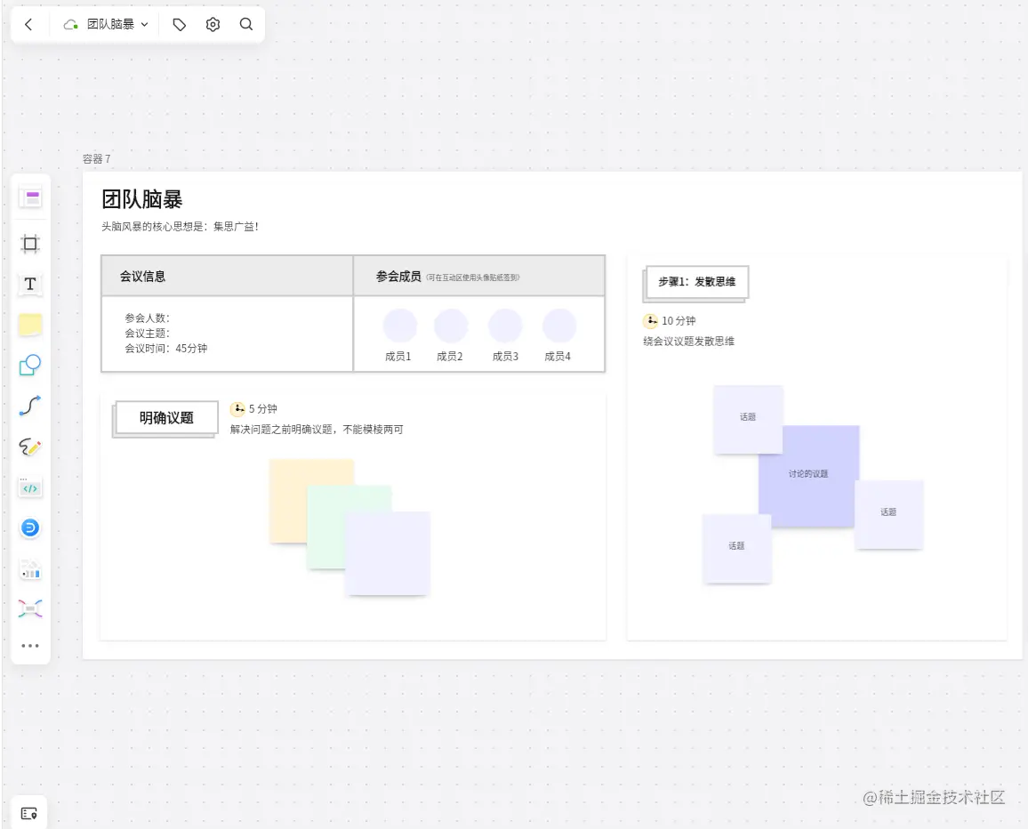Viewport: 1028px width, 829px height.
Task: Select the frame tool in the left toolbar
Action: click(30, 243)
